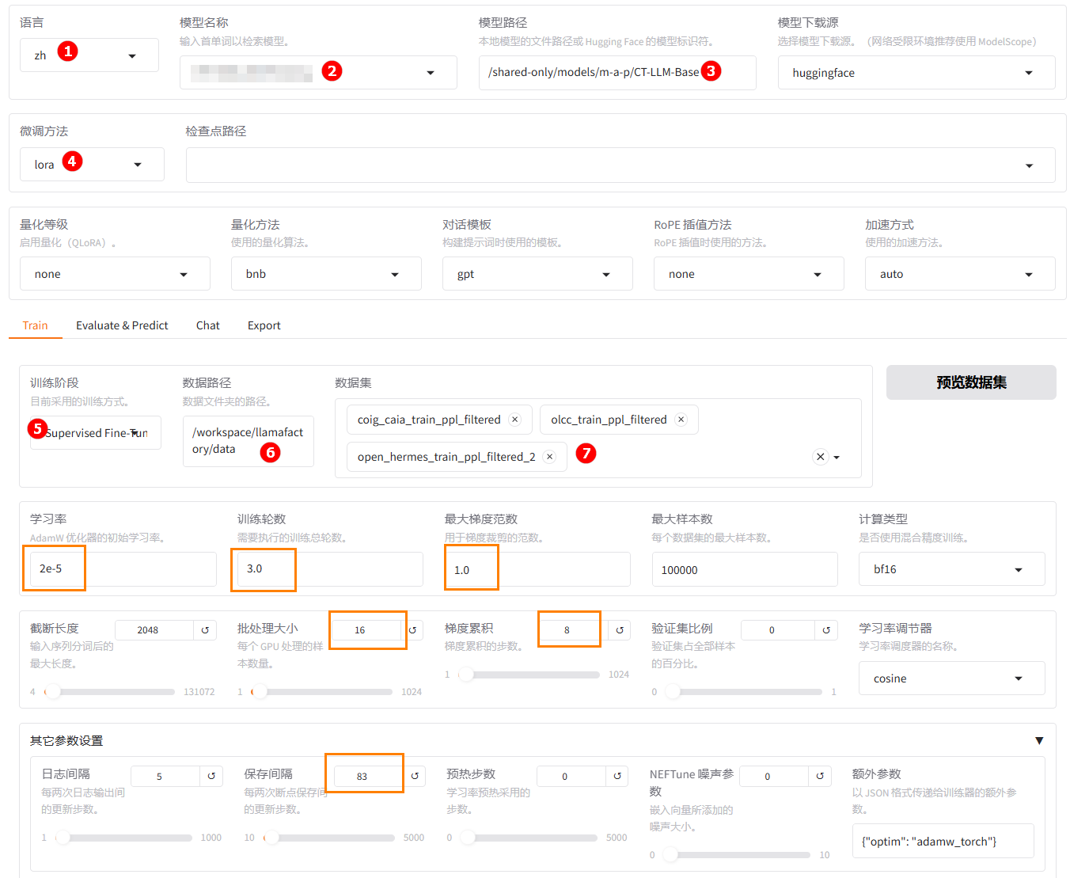Collapse the 其它参数设置 section
The width and height of the screenshot is (1070, 878).
pos(1039,741)
